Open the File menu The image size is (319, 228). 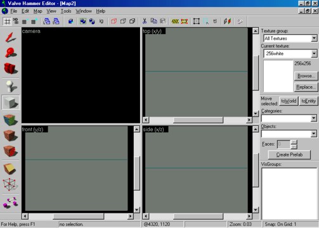[x=13, y=11]
